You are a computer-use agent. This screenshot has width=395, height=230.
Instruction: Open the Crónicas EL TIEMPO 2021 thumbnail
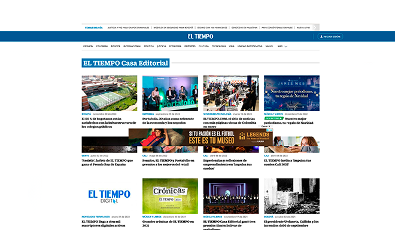[170, 196]
